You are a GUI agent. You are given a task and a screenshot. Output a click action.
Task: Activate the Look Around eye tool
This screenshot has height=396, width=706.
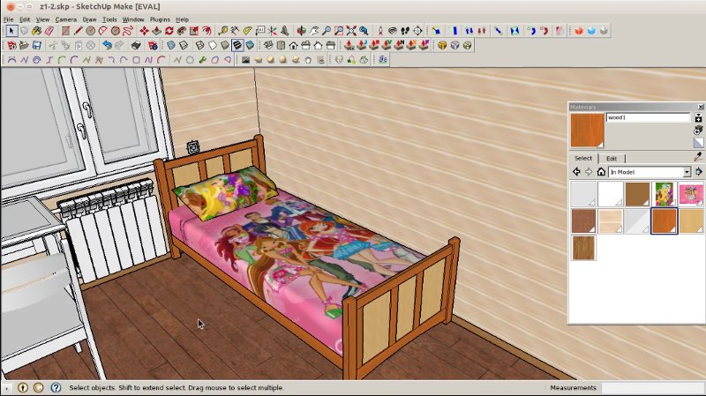tap(393, 31)
